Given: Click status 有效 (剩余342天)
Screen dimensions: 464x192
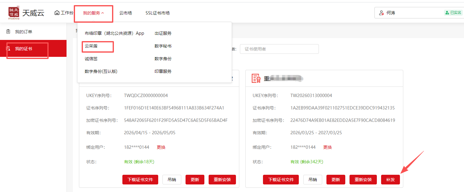Looking at the screenshot, I should click(x=307, y=162).
